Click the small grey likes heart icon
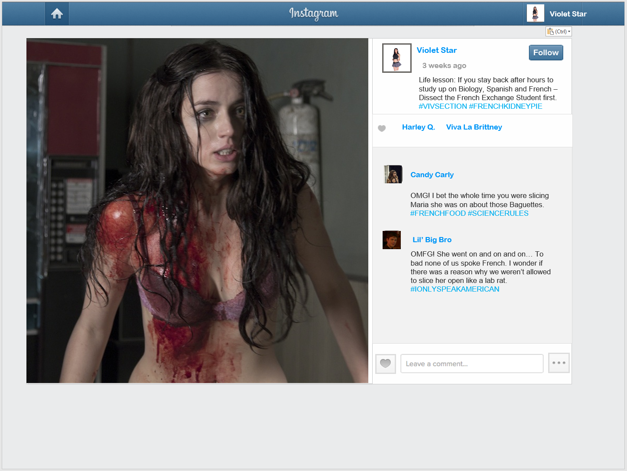This screenshot has height=471, width=627. tap(382, 128)
